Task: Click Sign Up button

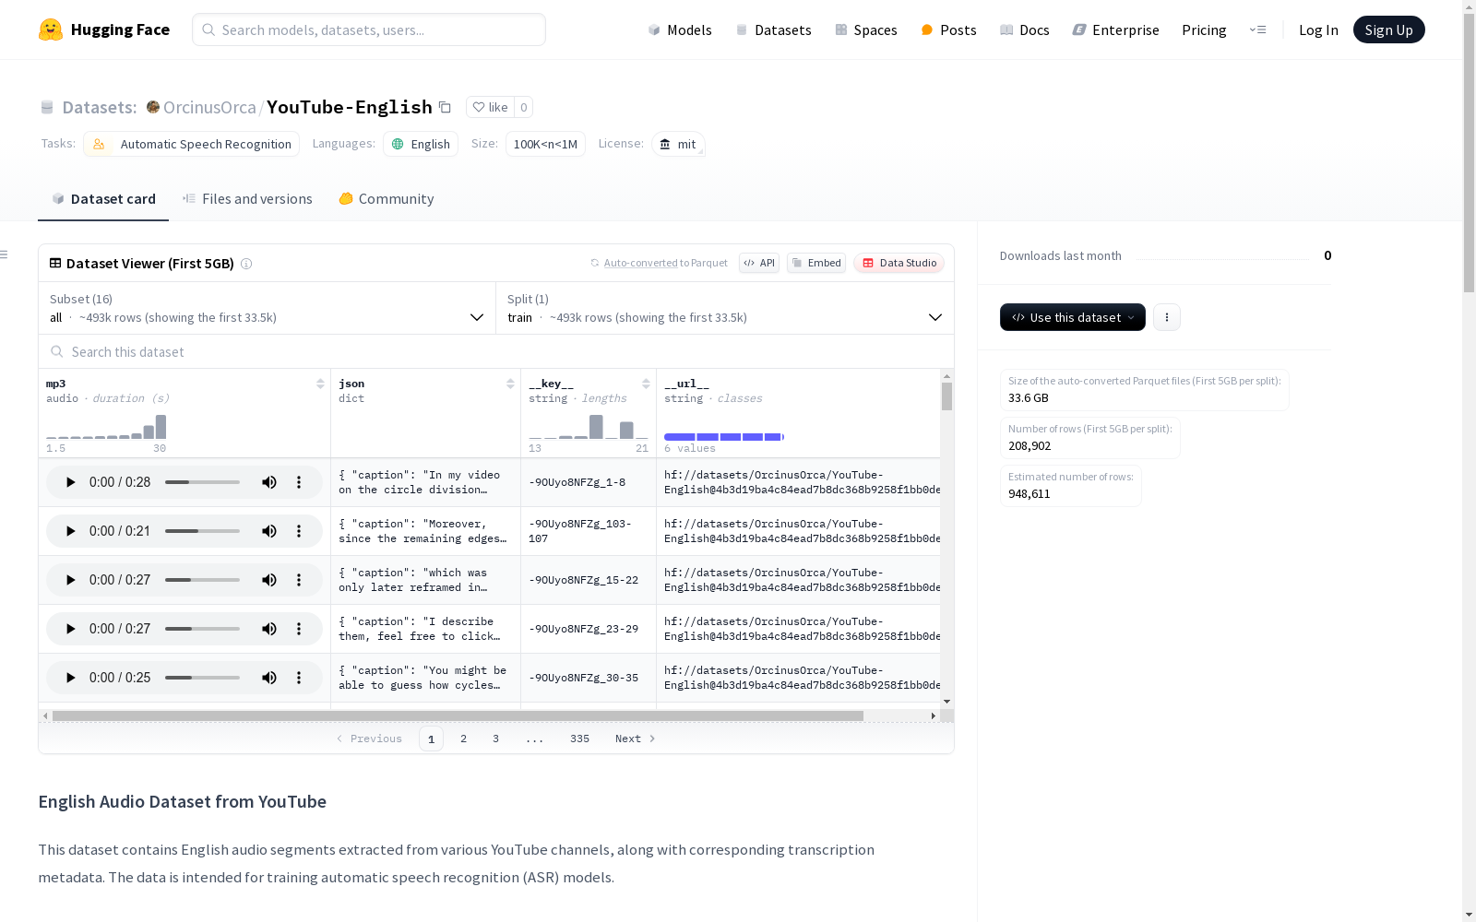Action: (x=1388, y=30)
